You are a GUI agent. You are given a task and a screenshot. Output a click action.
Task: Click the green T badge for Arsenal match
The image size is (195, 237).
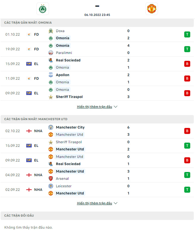(x=187, y=175)
